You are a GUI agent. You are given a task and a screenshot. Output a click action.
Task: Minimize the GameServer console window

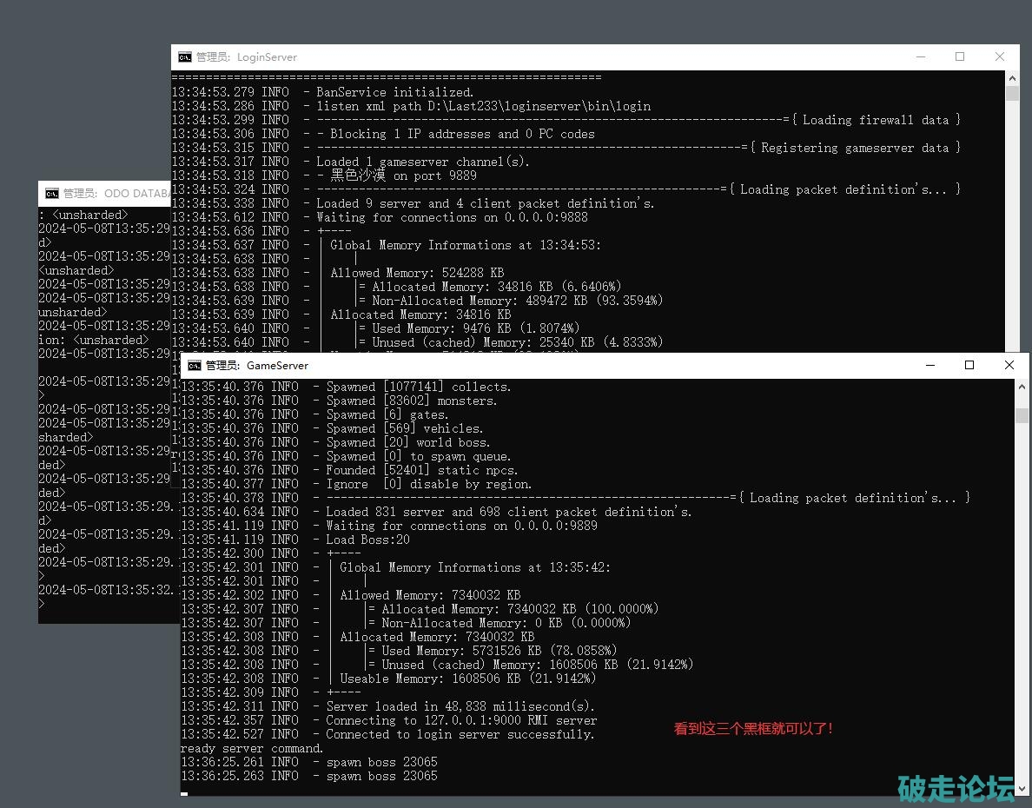coord(930,366)
